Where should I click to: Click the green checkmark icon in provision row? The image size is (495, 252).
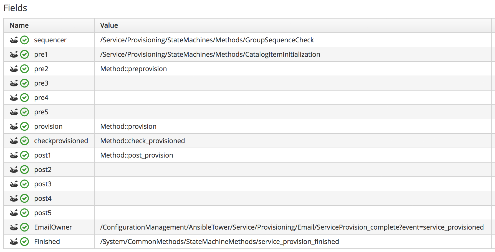[x=25, y=127]
